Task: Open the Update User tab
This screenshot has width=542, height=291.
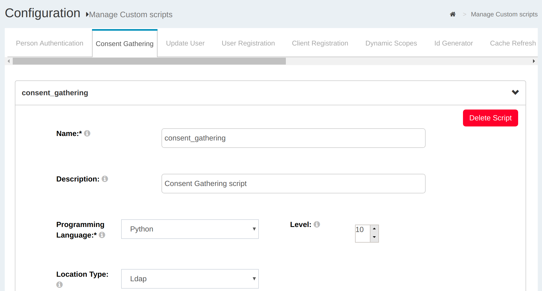Action: (185, 43)
